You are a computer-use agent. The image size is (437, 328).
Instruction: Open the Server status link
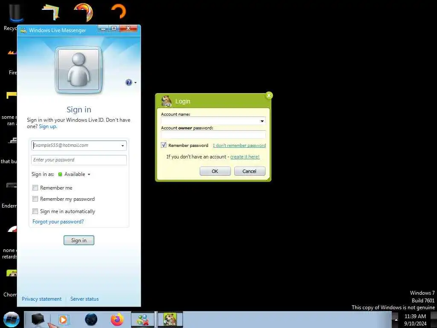pyautogui.click(x=84, y=299)
